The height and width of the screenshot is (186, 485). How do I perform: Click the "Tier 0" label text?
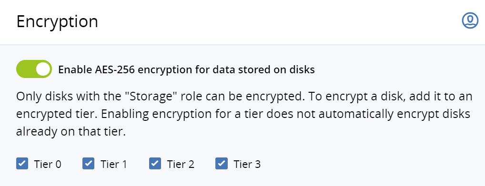[48, 165]
